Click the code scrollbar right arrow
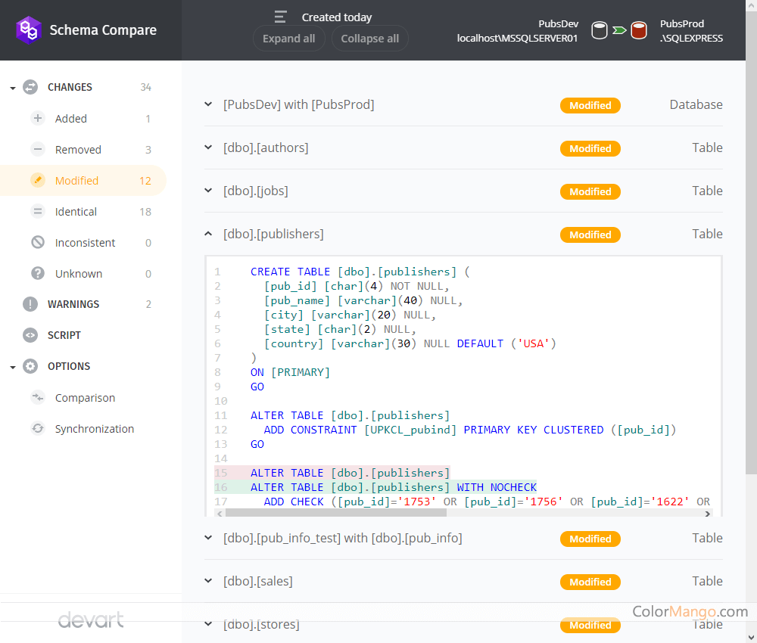Screen dimensions: 757x643 [x=707, y=514]
